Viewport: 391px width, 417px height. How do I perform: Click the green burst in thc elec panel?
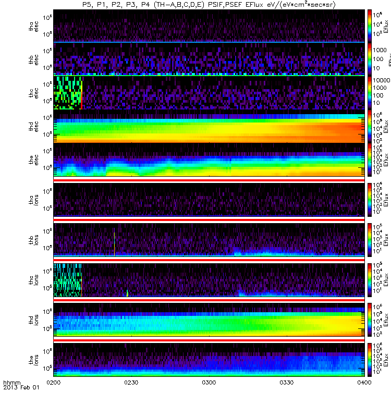coord(68,93)
